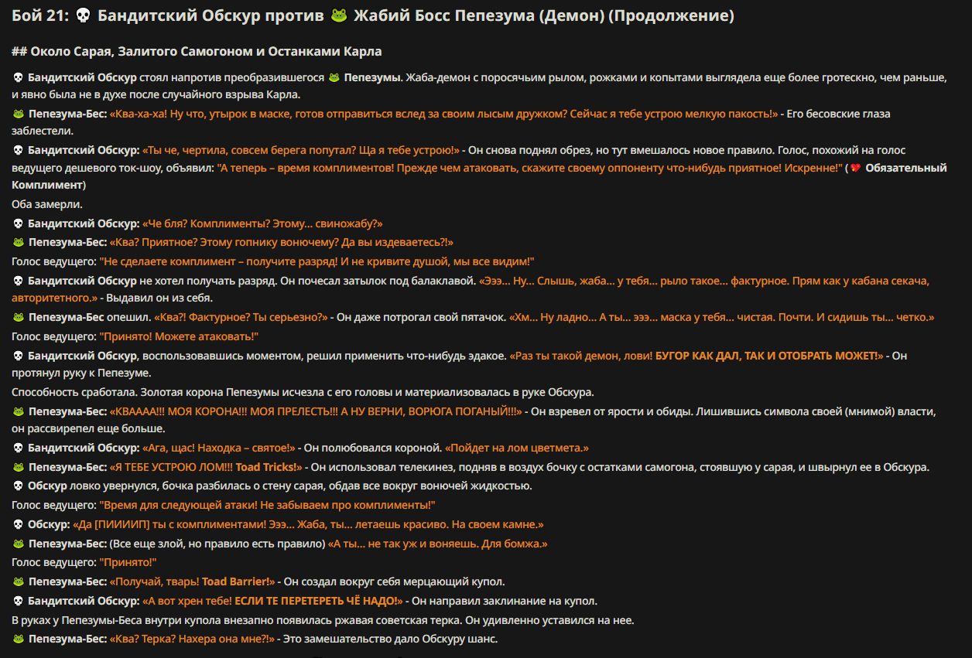Click skull emoji beside «А вот хрен тебе!» line
This screenshot has height=658, width=972.
[x=19, y=601]
